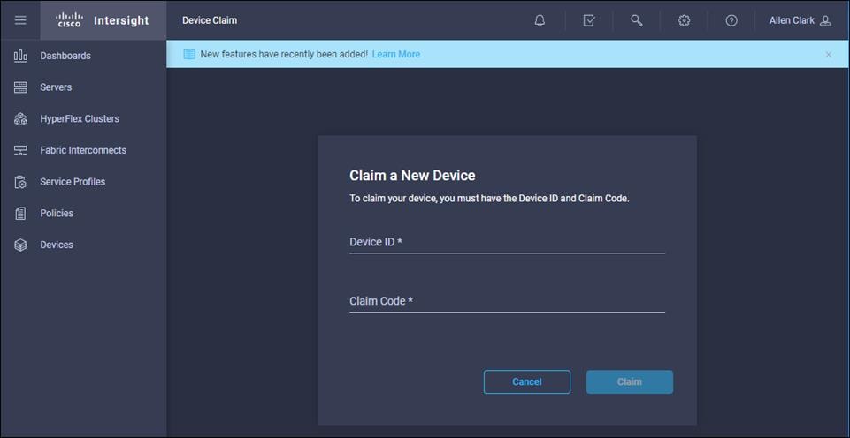850x438 pixels.
Task: Click the search magnifier icon
Action: click(637, 20)
